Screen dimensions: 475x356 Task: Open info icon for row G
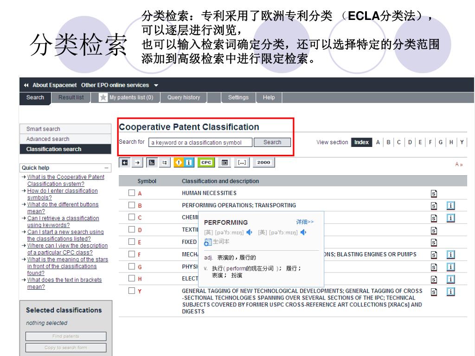coord(450,267)
